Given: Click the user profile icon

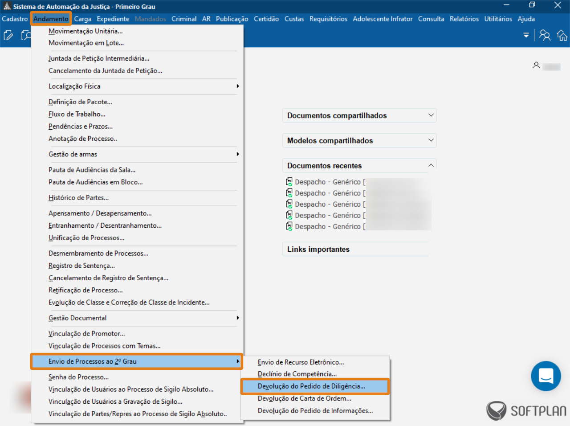Looking at the screenshot, I should pyautogui.click(x=536, y=66).
